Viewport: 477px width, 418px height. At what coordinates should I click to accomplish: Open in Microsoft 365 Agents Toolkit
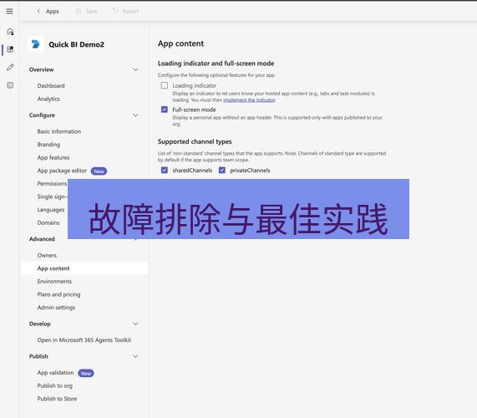click(84, 340)
